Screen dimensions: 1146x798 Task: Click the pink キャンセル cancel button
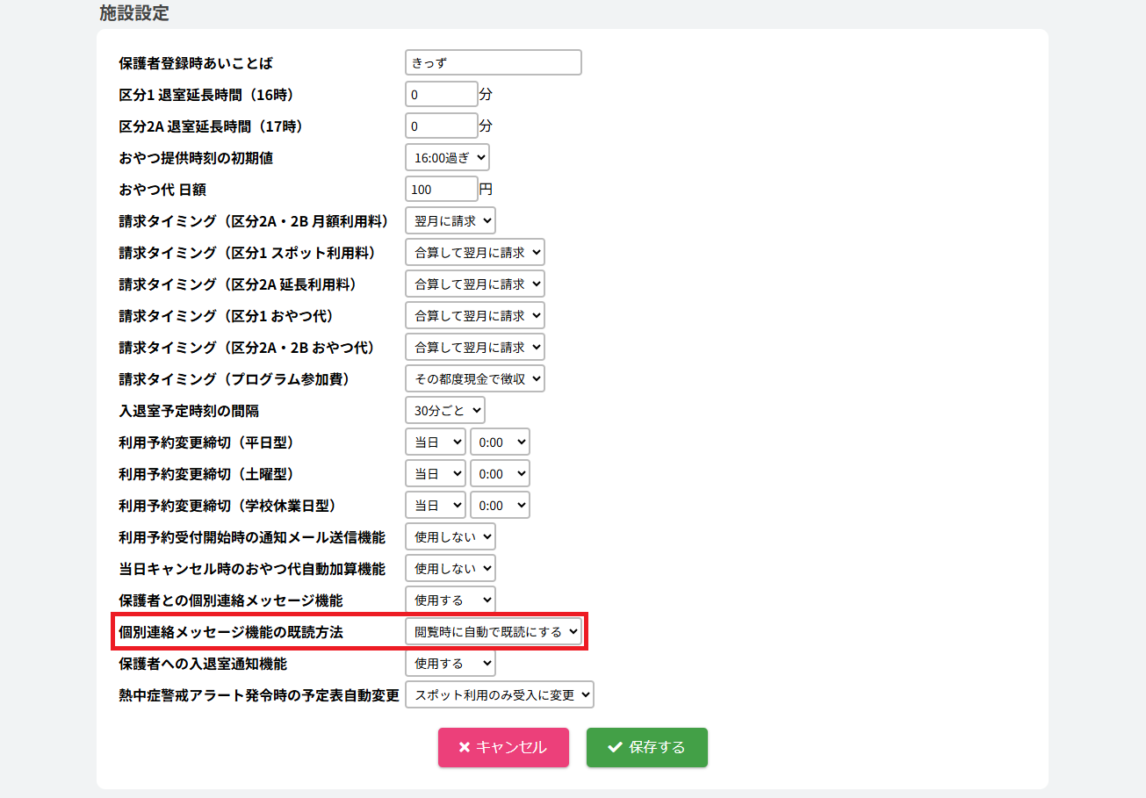503,747
